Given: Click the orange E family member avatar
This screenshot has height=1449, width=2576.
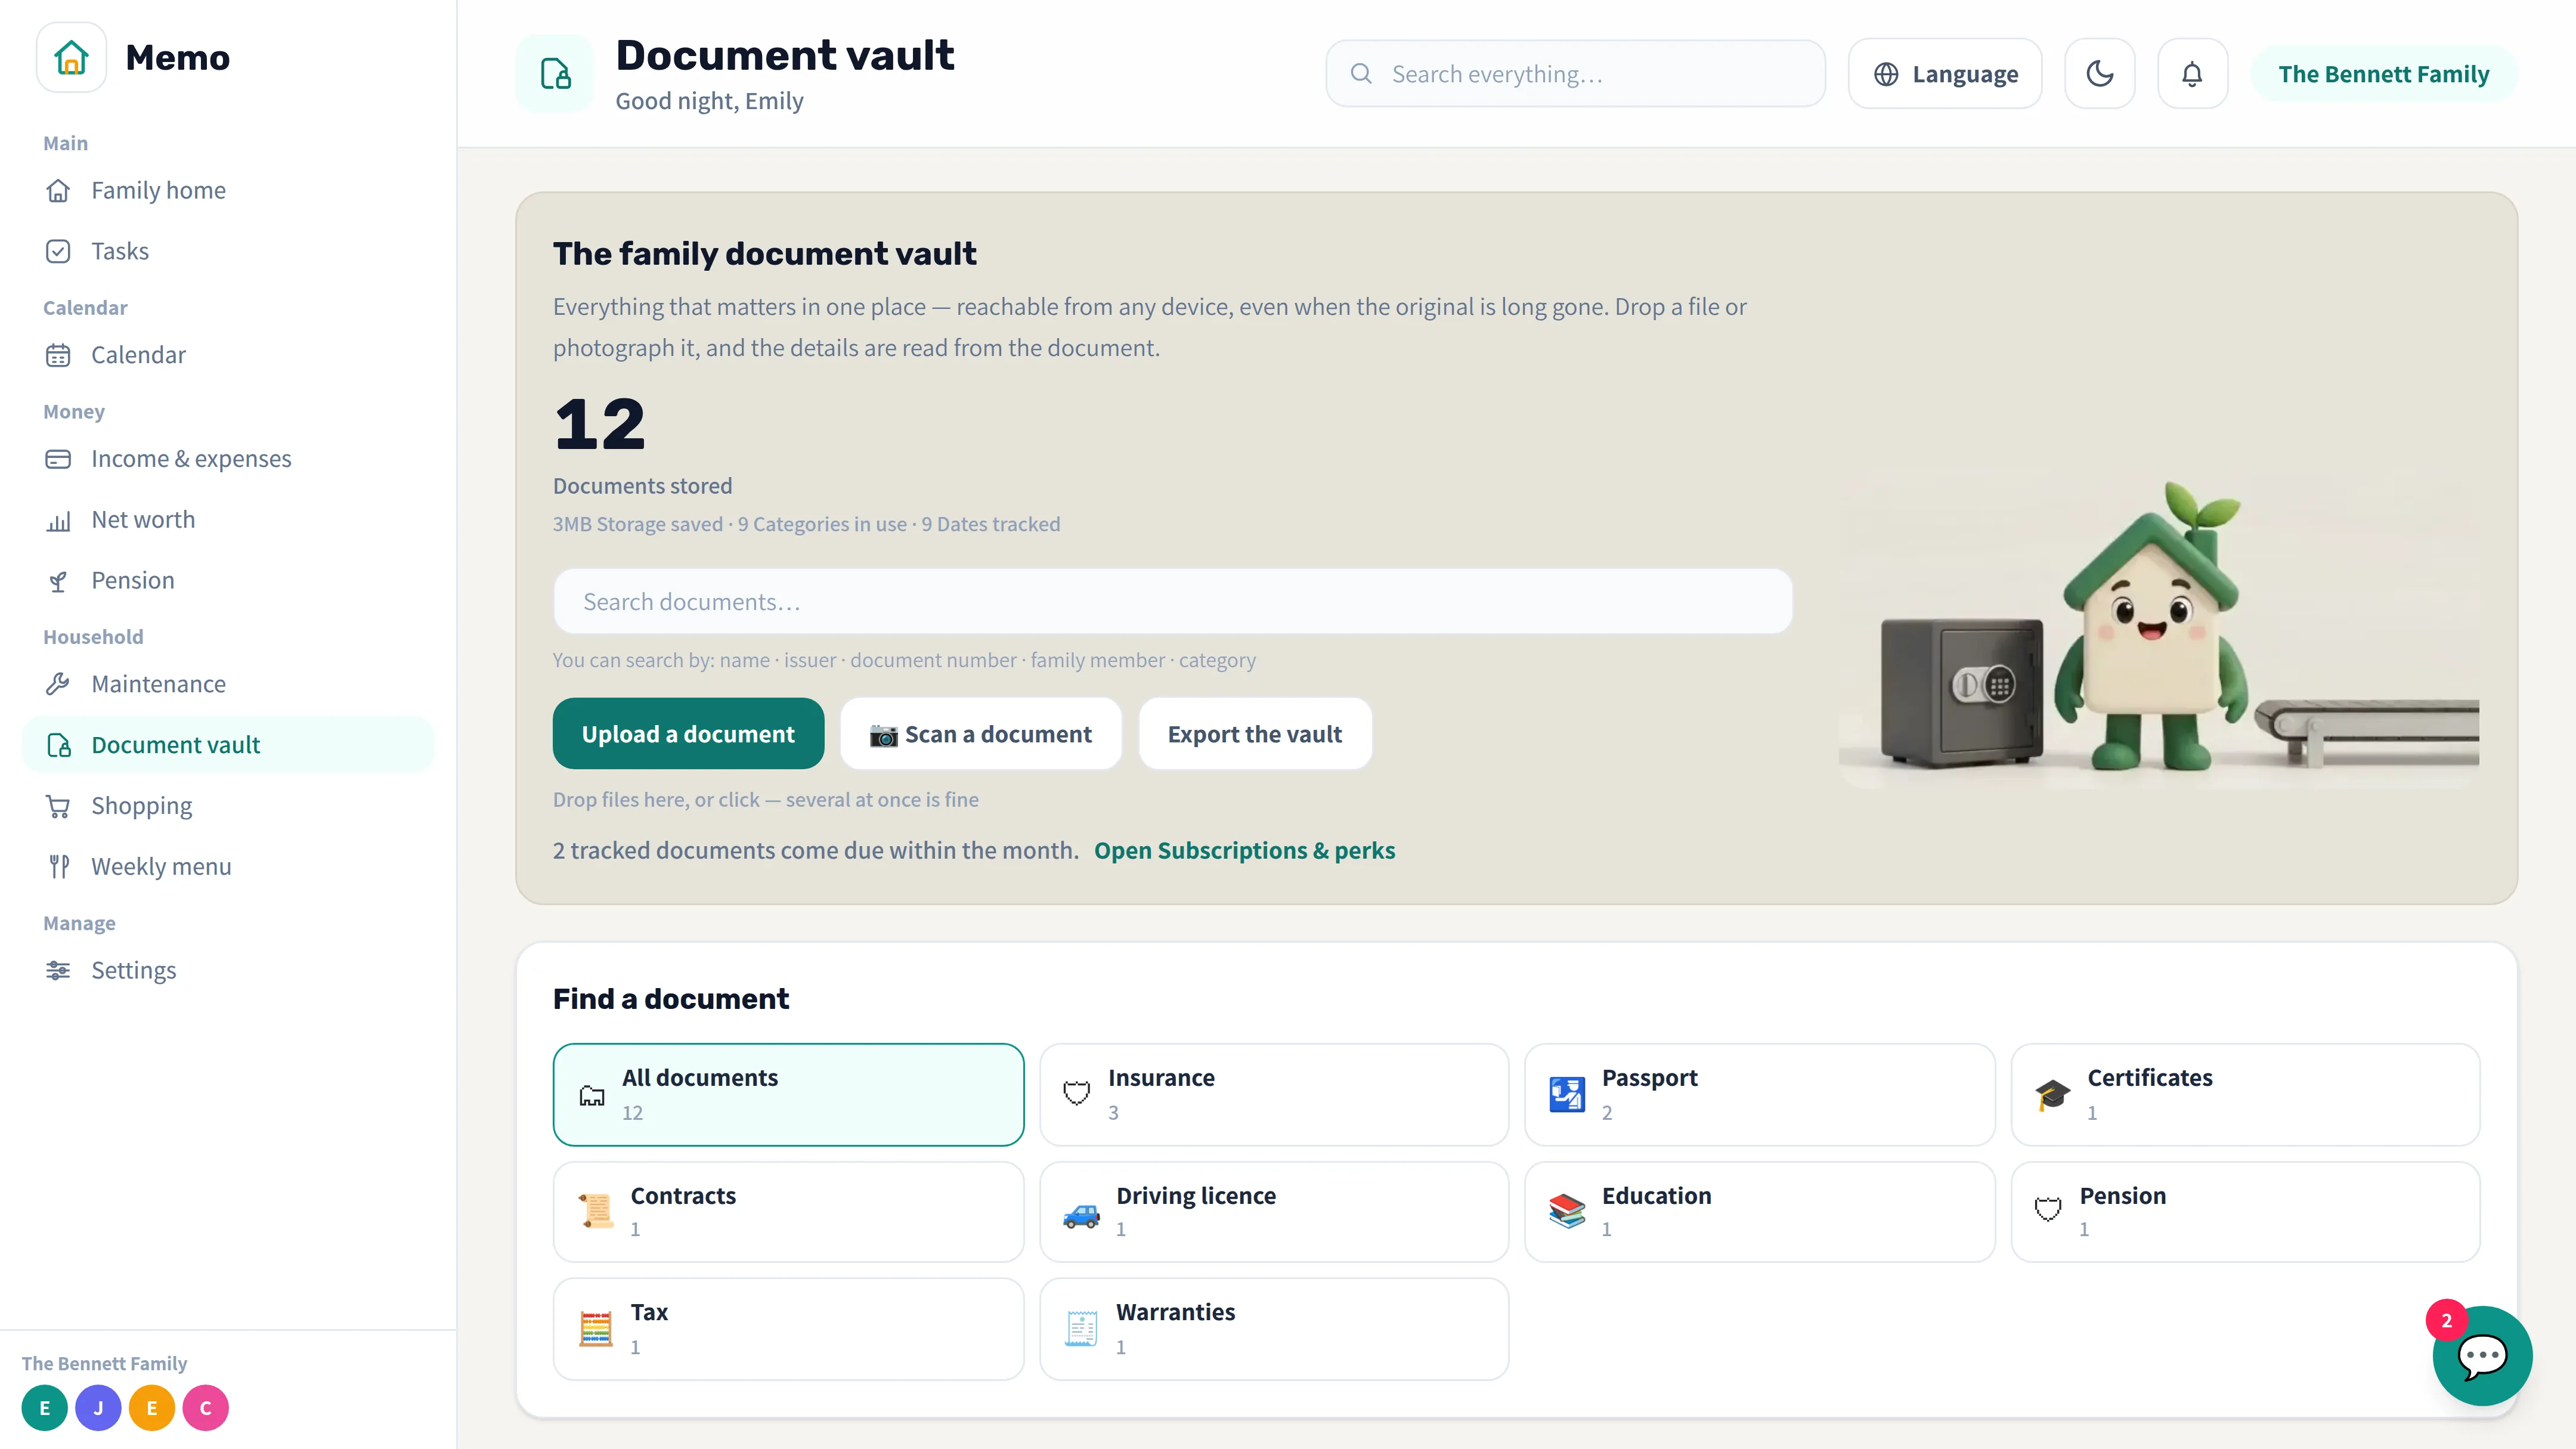Looking at the screenshot, I should click(x=152, y=1408).
